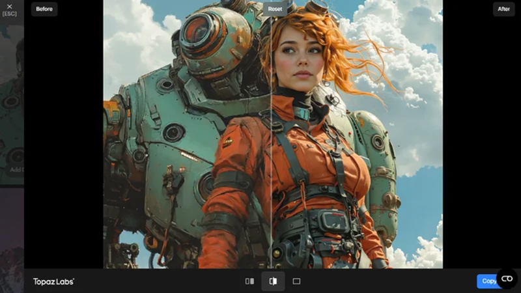This screenshot has height=293, width=521.
Task: Click the Topaz Labs logo
Action: point(53,282)
